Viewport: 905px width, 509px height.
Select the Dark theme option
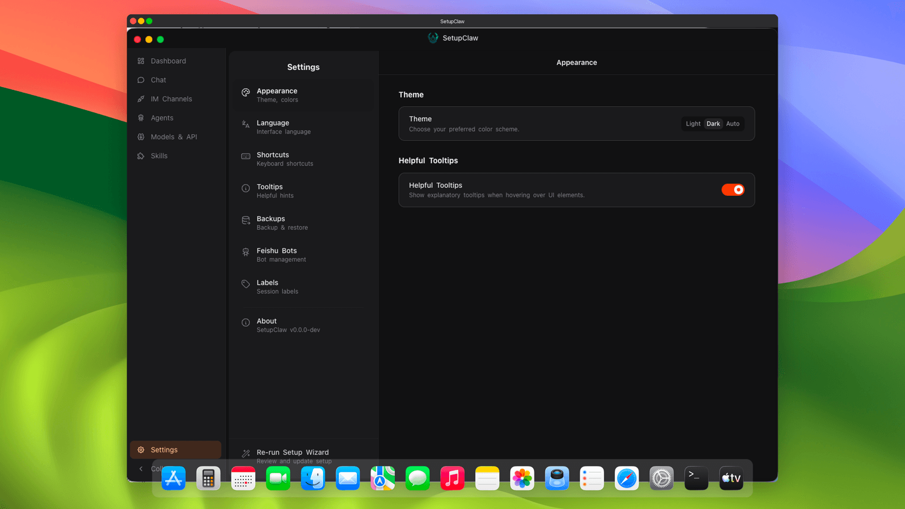(x=713, y=124)
